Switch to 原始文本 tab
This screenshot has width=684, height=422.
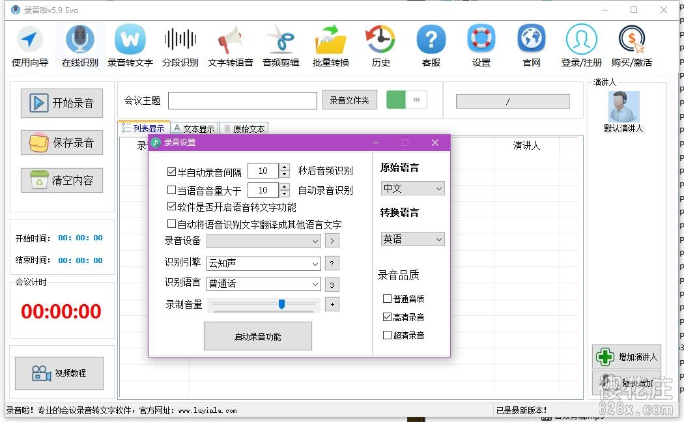click(244, 128)
